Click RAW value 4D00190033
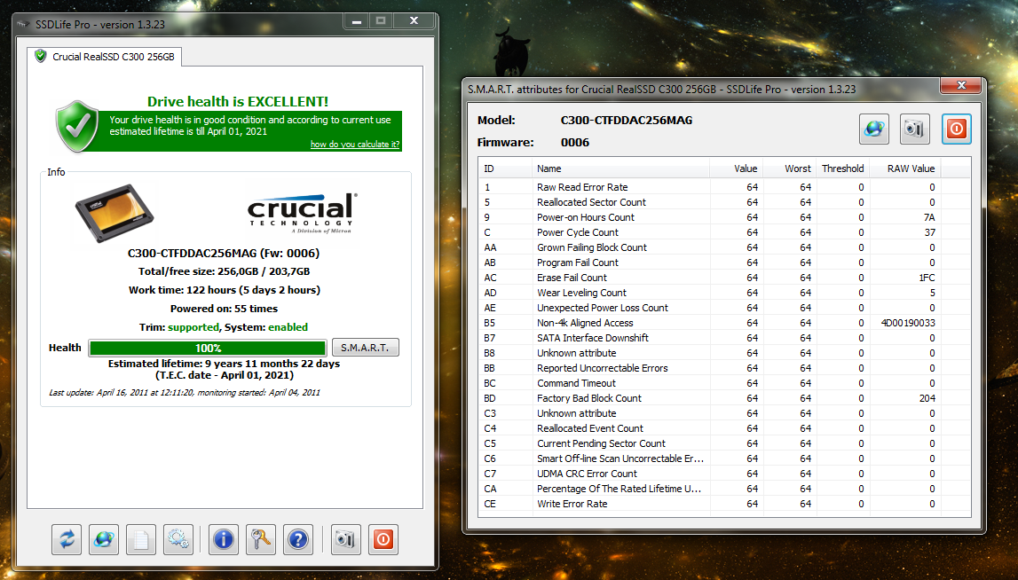The height and width of the screenshot is (580, 1018). pos(908,323)
